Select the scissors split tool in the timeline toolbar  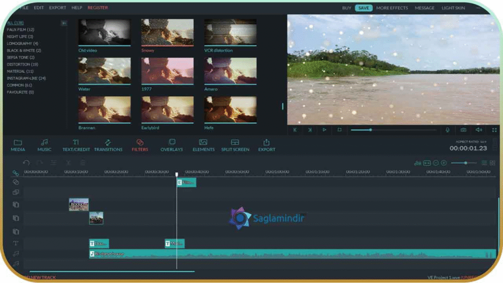point(68,163)
